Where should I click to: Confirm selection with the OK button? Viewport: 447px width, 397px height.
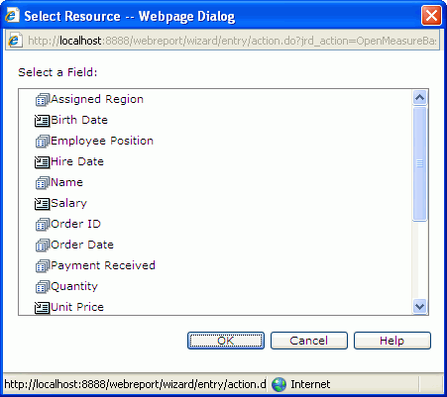coord(226,341)
